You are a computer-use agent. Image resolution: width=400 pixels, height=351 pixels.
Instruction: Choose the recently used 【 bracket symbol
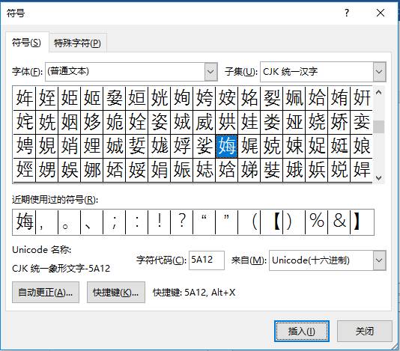[x=272, y=222]
